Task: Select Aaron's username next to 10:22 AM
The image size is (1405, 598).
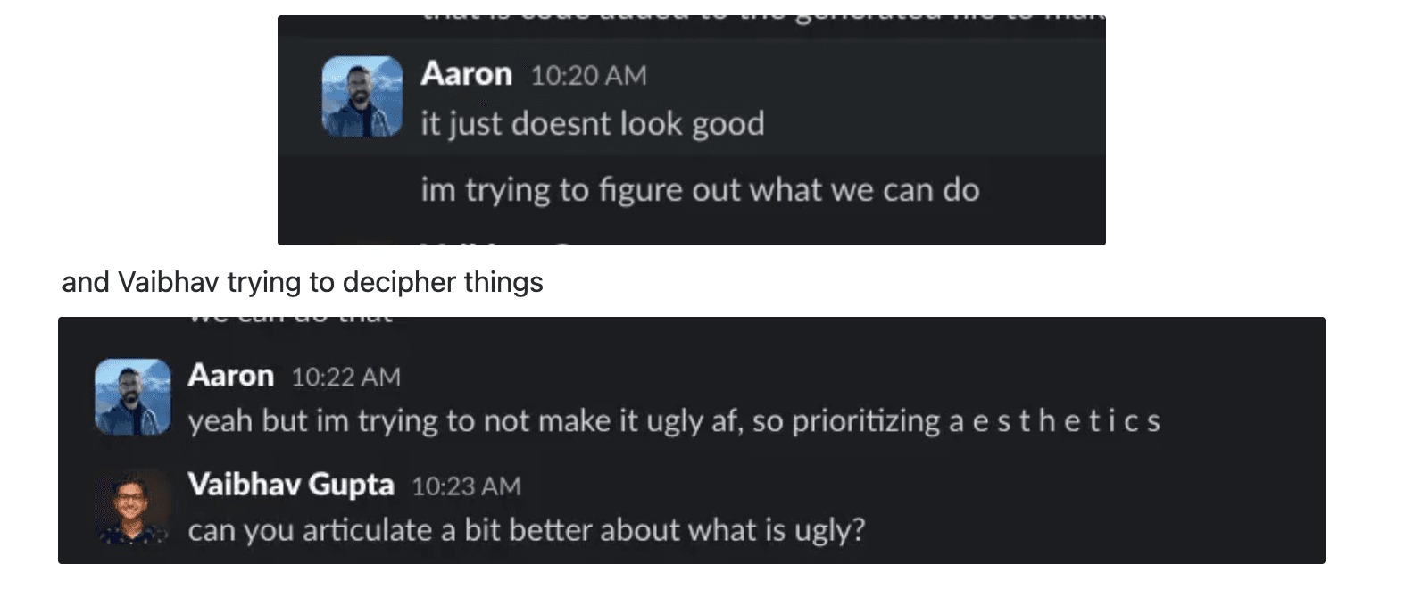Action: 230,376
